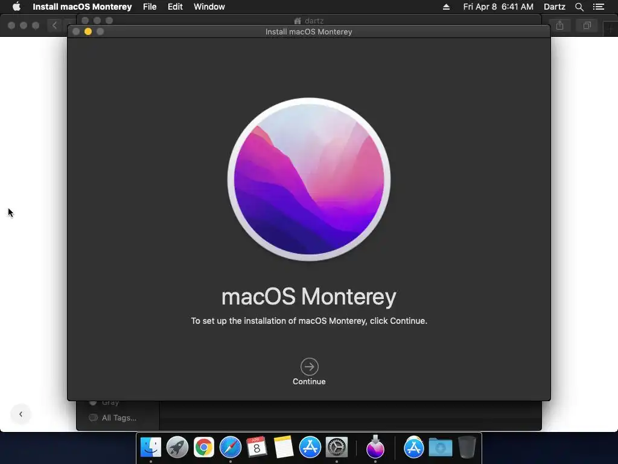
Task: Select the Gray tag in Finder sidebar
Action: coord(104,403)
